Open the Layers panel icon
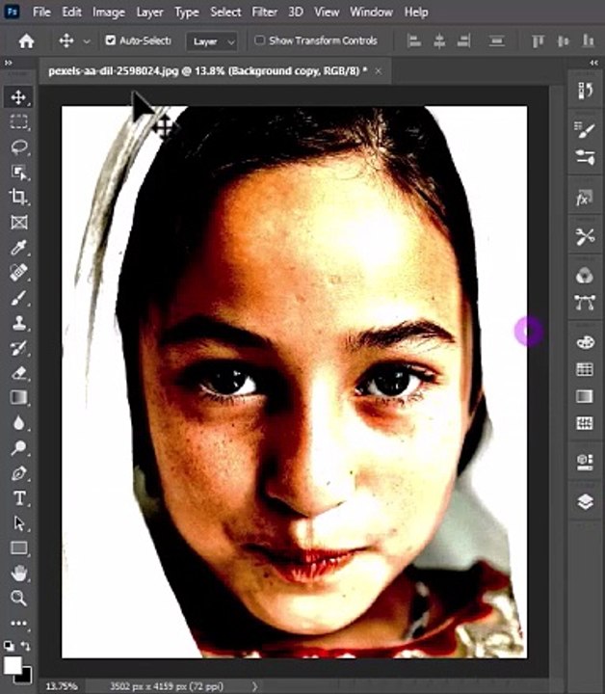Screen dimensions: 605x694 [585, 502]
